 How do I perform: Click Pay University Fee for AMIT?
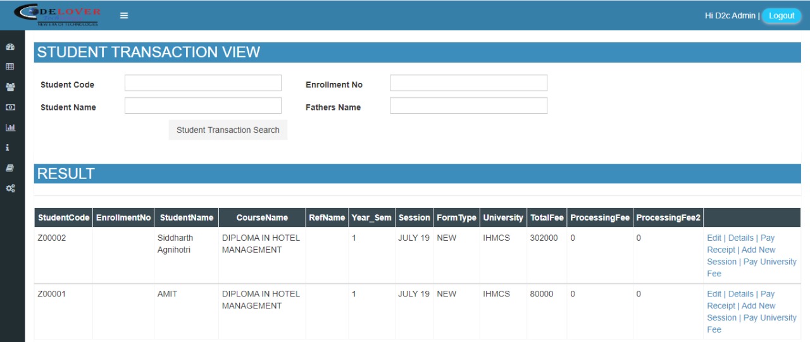[769, 318]
